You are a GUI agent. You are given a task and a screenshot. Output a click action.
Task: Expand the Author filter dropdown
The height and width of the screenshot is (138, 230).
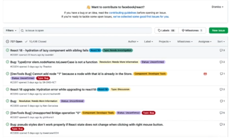133,42
